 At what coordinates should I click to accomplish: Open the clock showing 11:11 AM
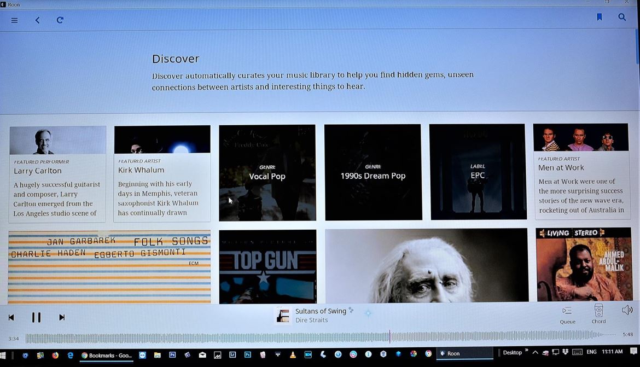pyautogui.click(x=612, y=352)
